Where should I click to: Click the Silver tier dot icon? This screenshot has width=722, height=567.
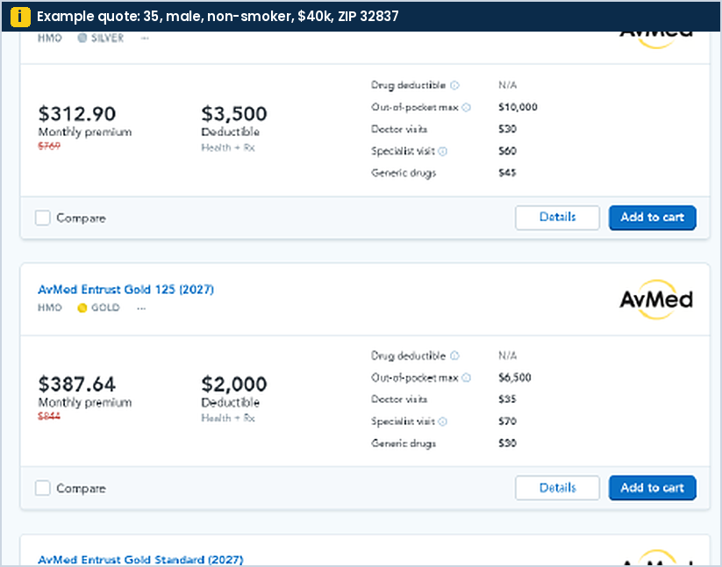[x=82, y=38]
